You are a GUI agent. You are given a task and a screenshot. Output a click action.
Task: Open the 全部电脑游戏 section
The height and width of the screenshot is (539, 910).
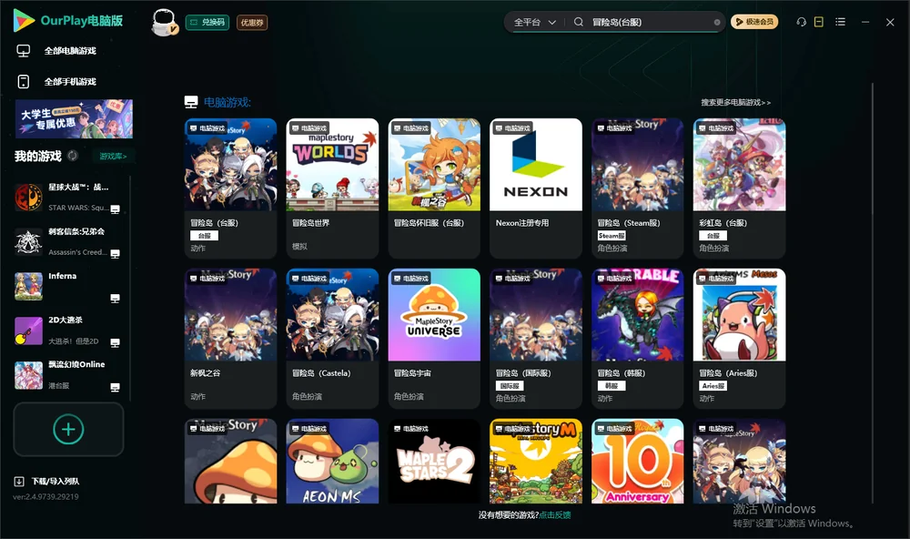tap(70, 51)
